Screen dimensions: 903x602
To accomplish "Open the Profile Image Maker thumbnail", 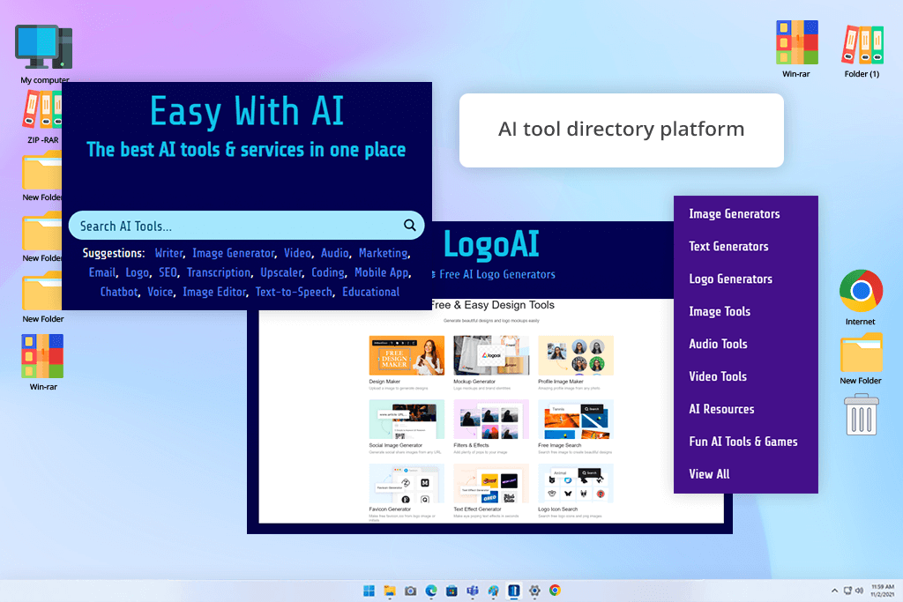I will pyautogui.click(x=576, y=356).
